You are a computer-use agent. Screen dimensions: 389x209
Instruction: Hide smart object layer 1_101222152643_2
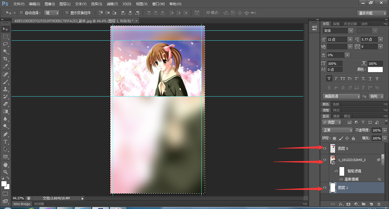tap(324, 160)
